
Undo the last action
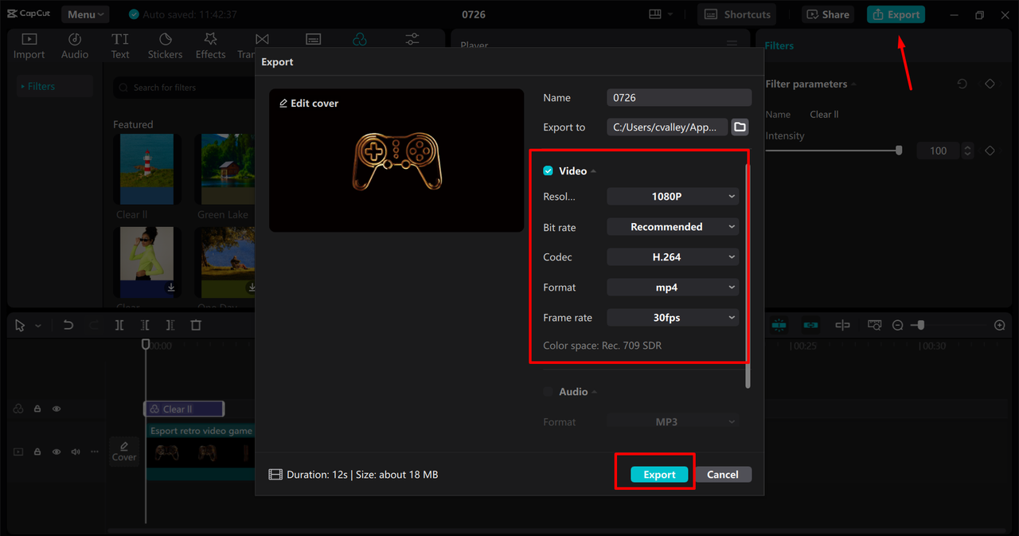68,325
